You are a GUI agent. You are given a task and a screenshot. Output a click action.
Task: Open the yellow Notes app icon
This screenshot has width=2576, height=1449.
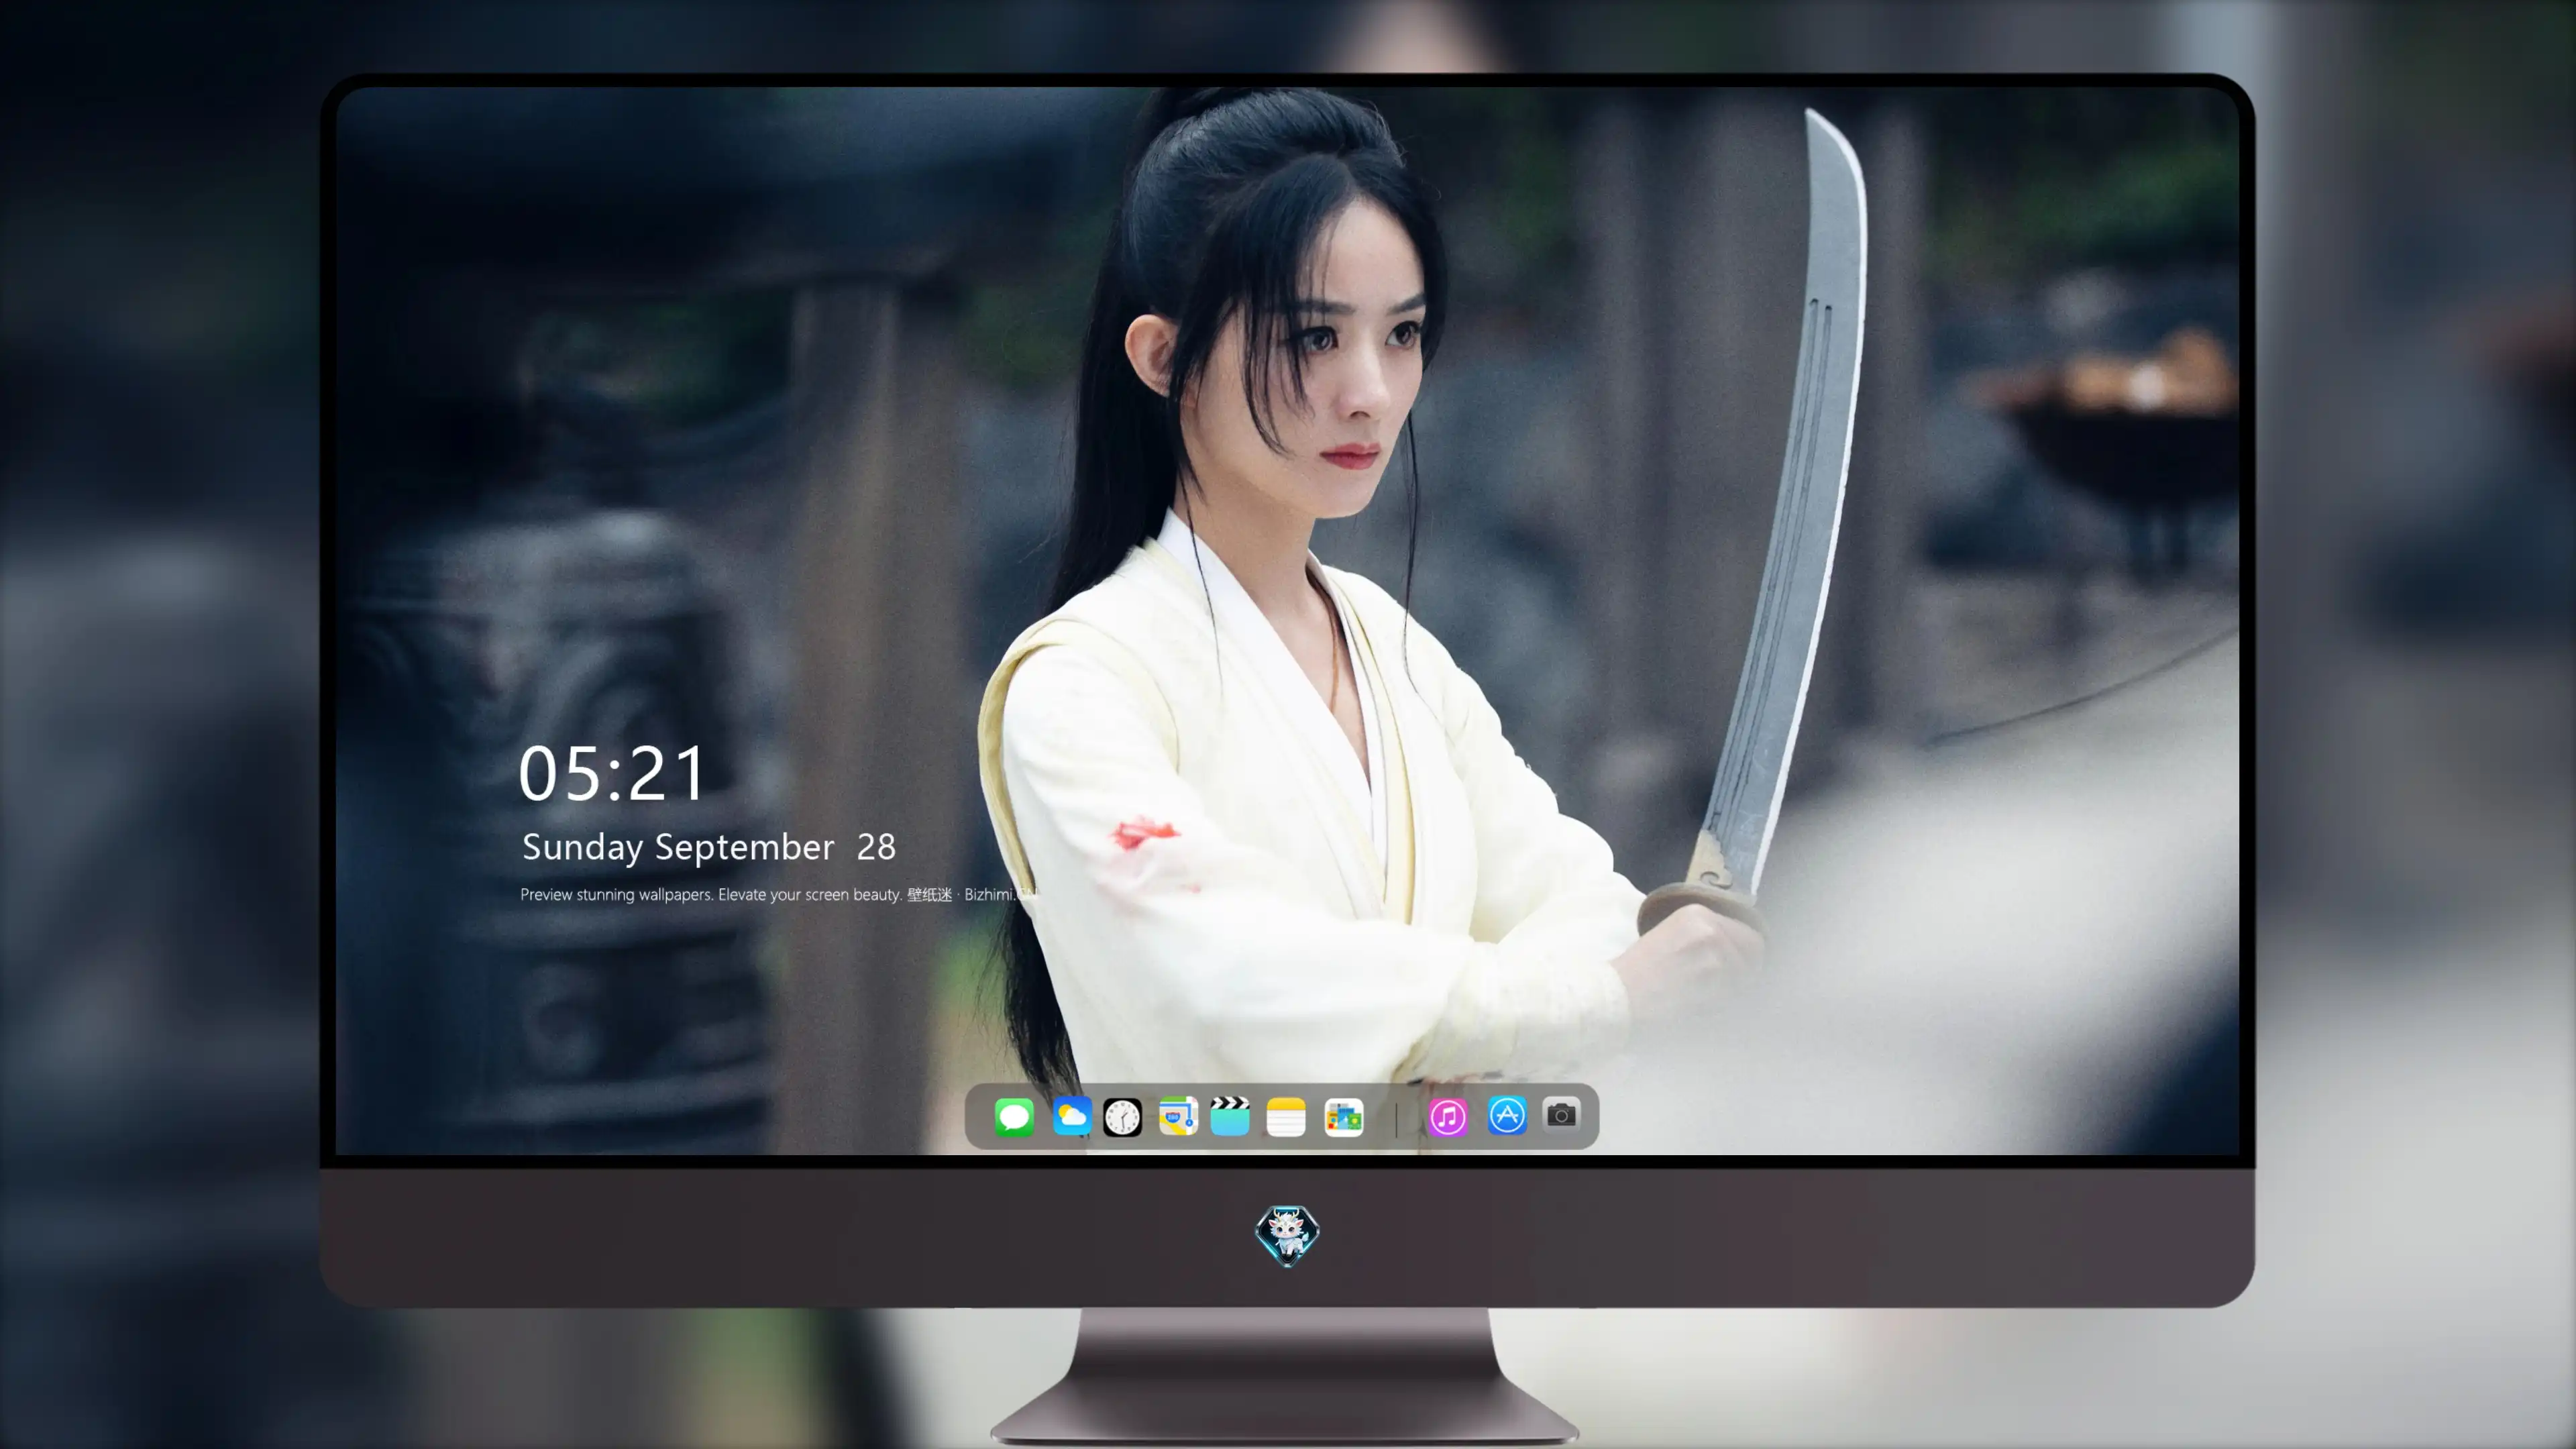(1286, 1116)
